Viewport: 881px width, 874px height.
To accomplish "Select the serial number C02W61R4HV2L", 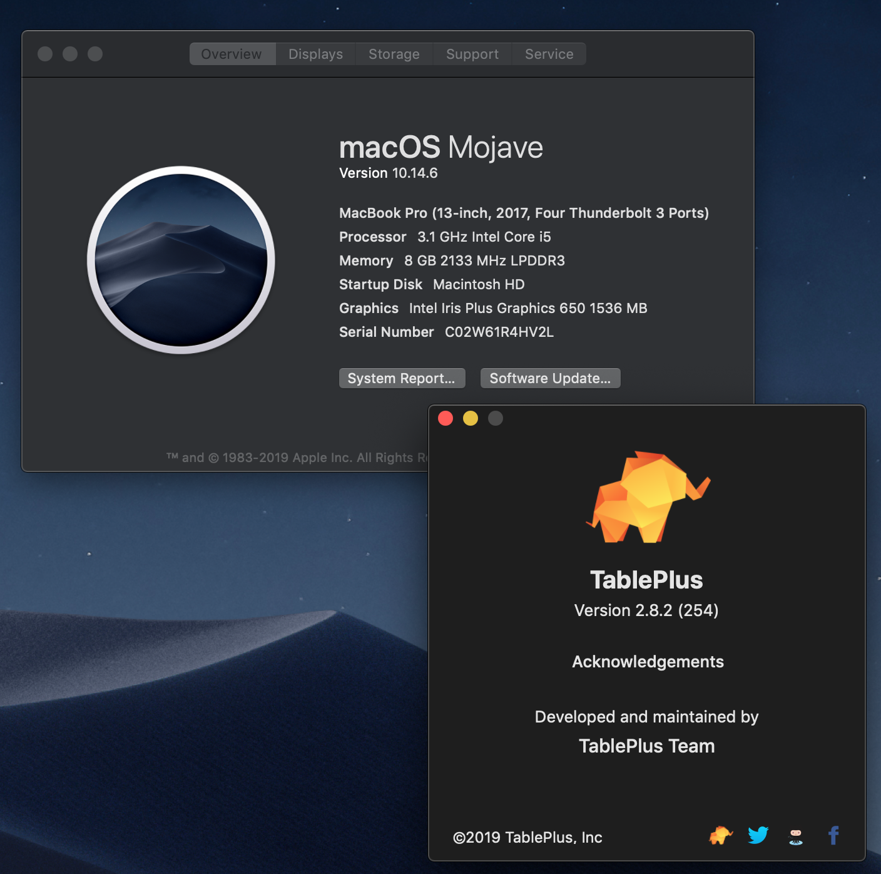I will 499,332.
